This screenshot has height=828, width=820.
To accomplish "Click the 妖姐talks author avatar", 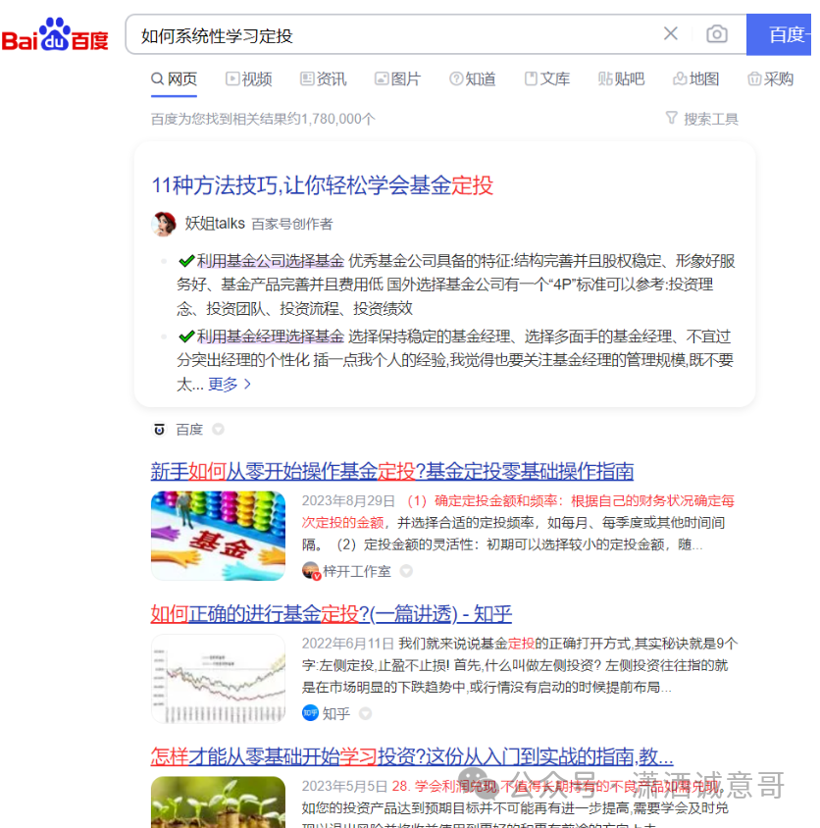I will (x=164, y=224).
